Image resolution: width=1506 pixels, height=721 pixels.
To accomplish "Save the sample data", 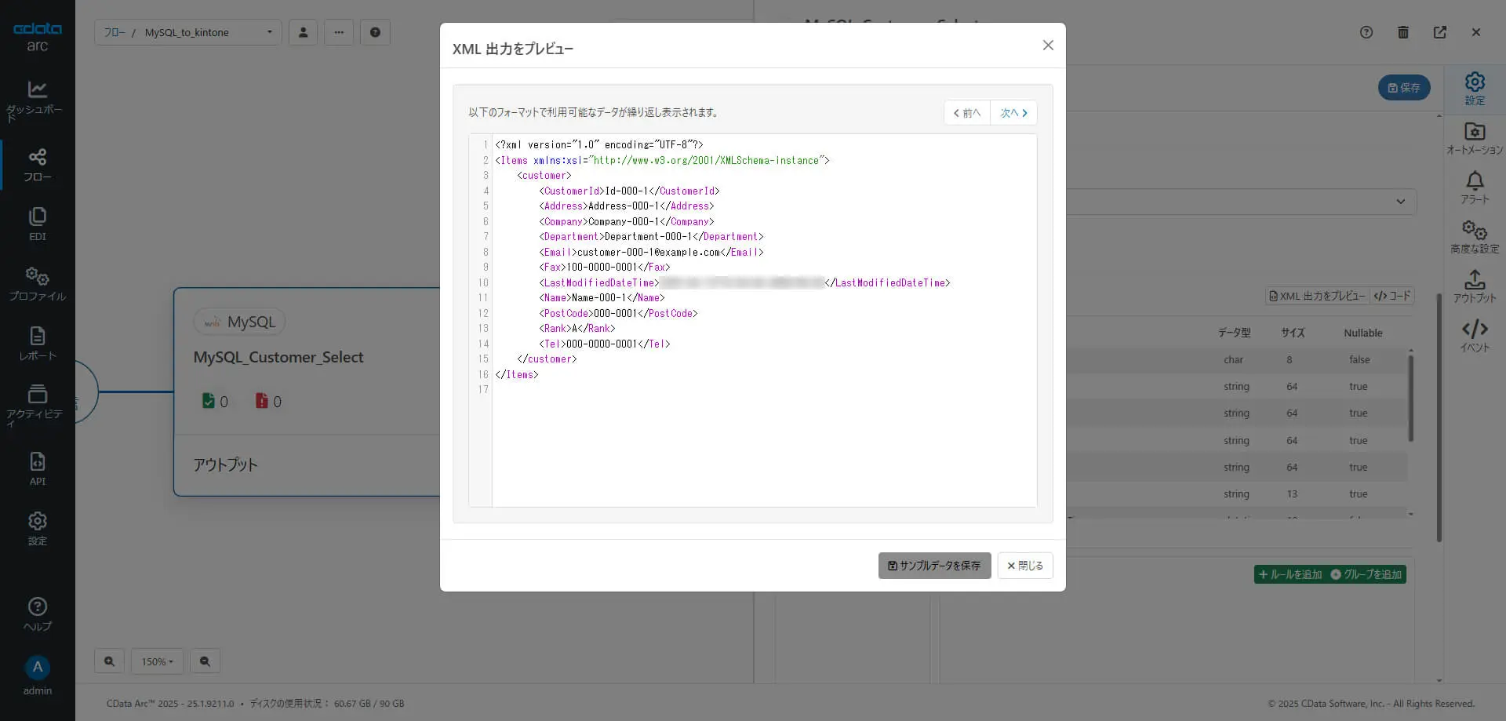I will pyautogui.click(x=934, y=566).
